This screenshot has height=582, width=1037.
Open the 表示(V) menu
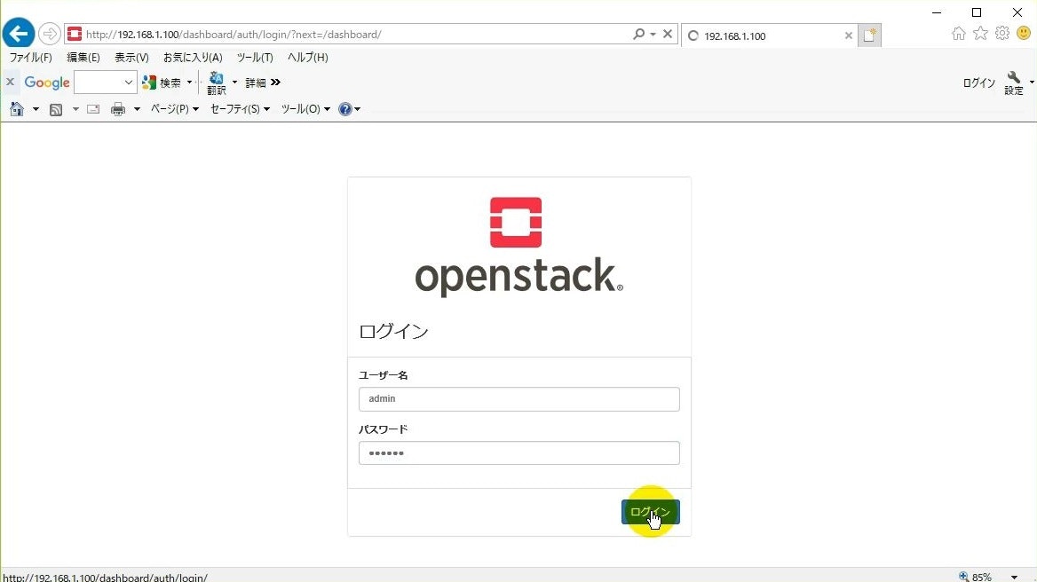(131, 58)
